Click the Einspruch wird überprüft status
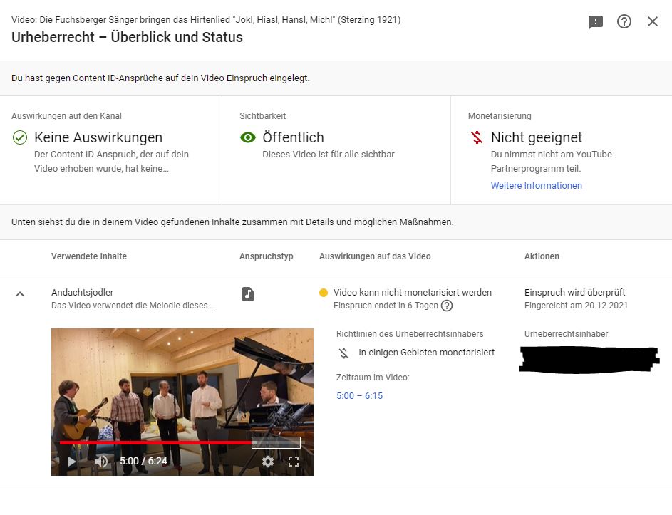 pos(574,292)
